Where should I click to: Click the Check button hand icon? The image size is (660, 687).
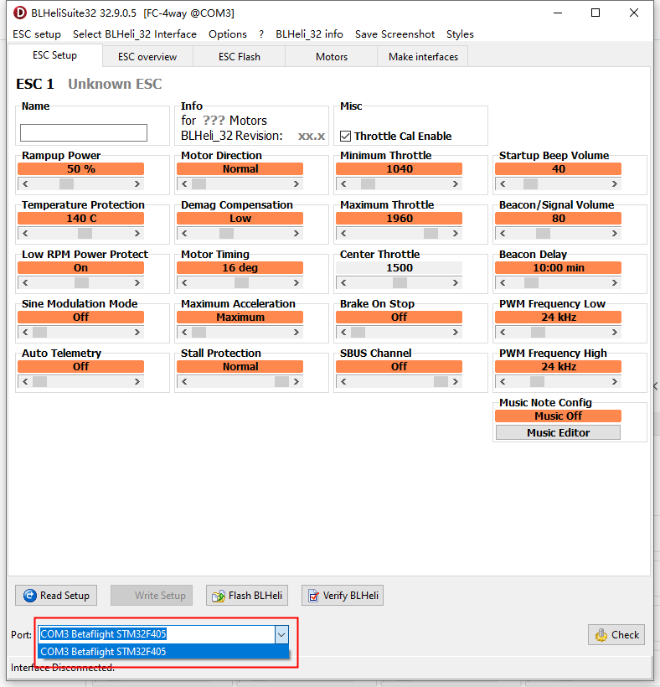601,635
